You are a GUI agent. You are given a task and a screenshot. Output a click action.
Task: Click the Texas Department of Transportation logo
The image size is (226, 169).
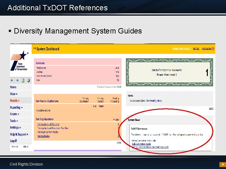click(19, 61)
